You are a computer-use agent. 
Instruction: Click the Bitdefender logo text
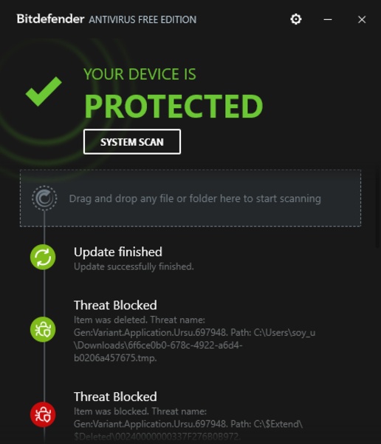coord(50,19)
